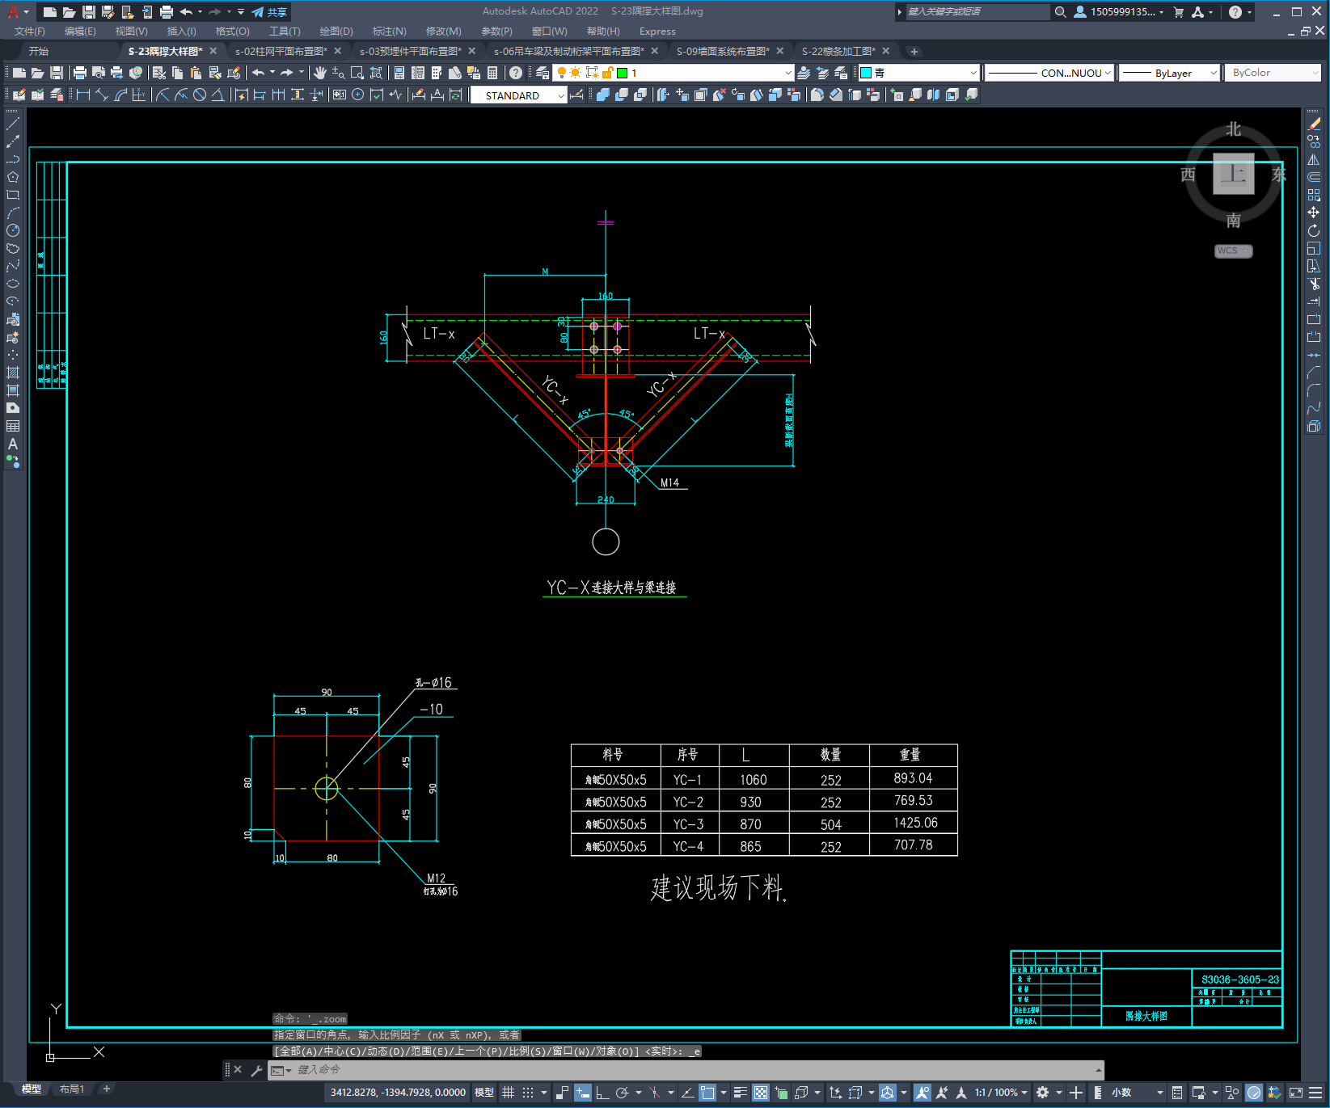
Task: Click the command line input field
Action: click(x=685, y=1070)
